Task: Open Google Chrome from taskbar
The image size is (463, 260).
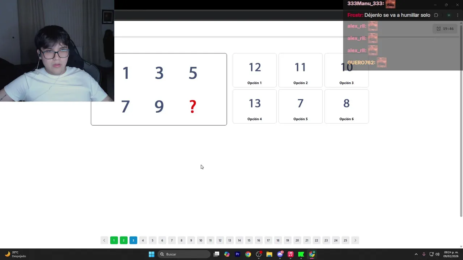Action: click(248, 254)
